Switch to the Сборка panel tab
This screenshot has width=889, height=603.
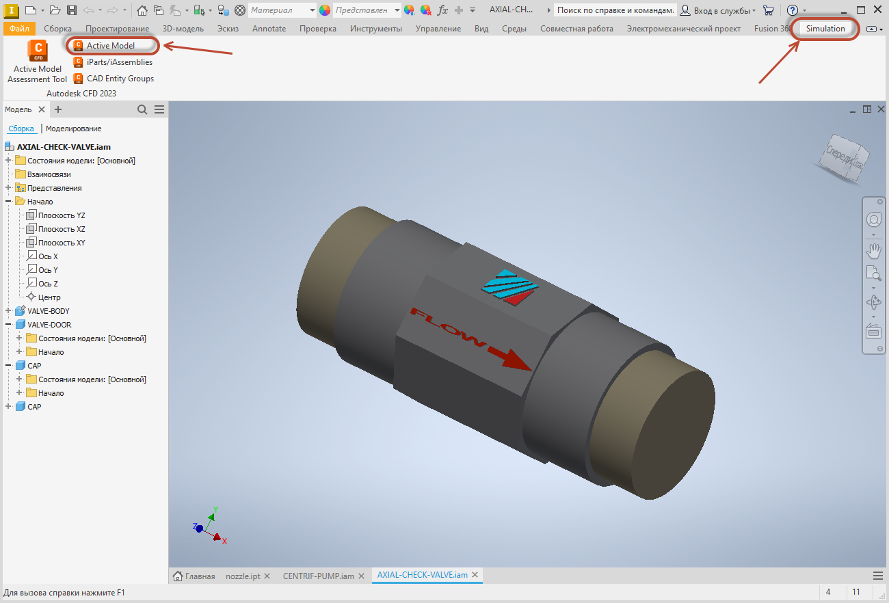coord(21,128)
